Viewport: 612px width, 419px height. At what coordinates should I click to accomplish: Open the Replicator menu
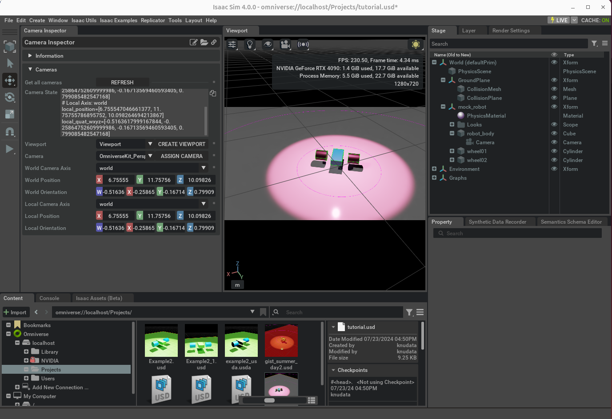click(153, 20)
